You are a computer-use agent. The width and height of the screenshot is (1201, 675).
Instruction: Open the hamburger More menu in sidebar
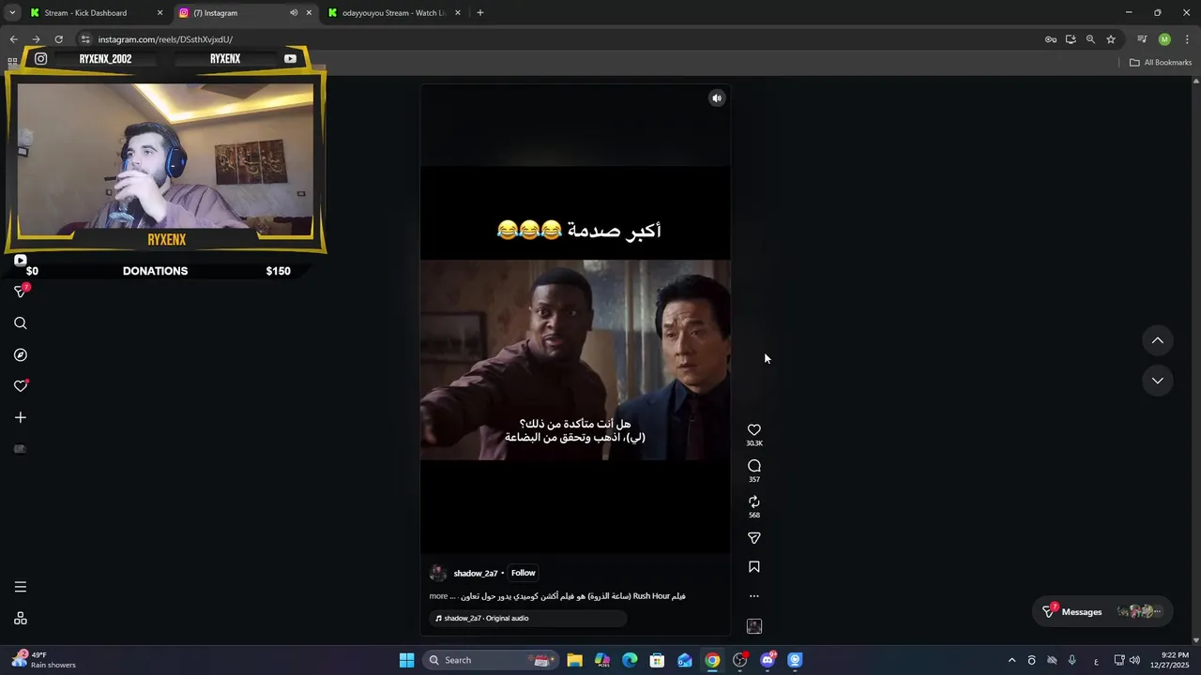(x=21, y=587)
